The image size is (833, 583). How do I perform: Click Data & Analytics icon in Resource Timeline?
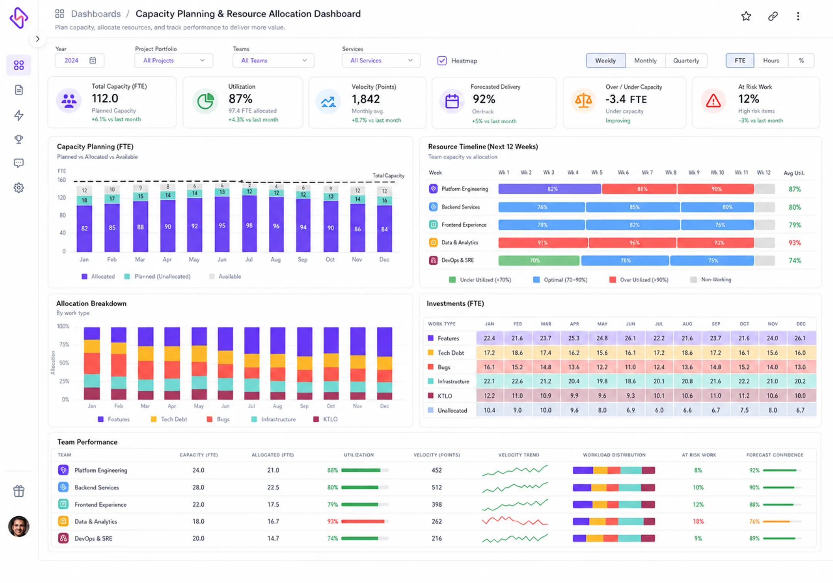click(x=433, y=243)
